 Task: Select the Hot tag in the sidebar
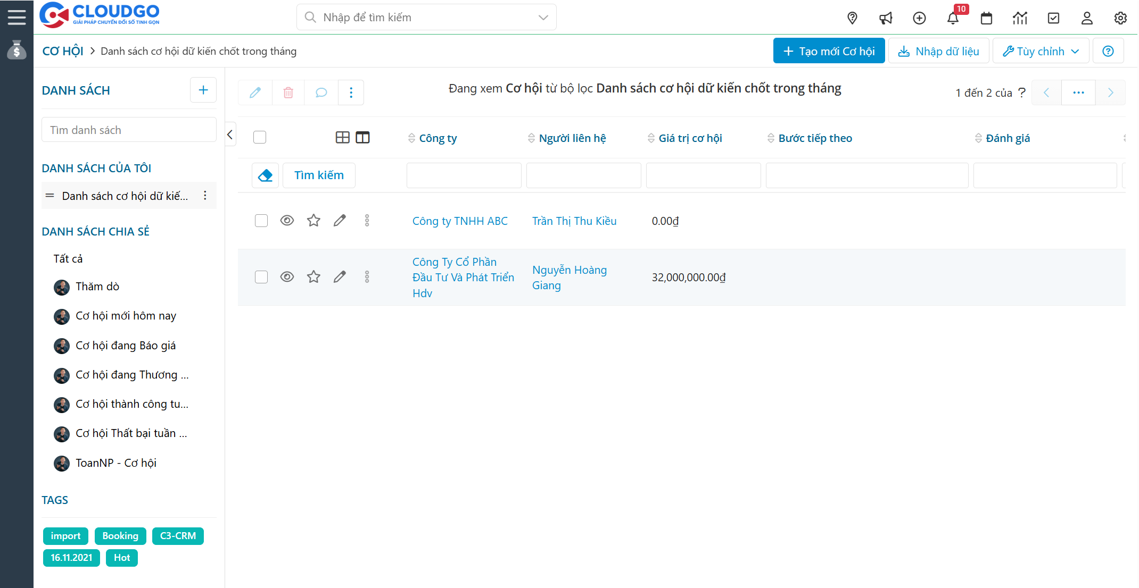point(121,558)
